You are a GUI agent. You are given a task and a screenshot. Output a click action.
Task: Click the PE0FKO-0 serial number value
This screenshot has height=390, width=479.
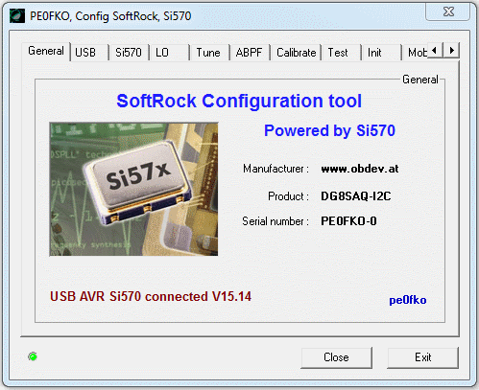click(x=348, y=221)
